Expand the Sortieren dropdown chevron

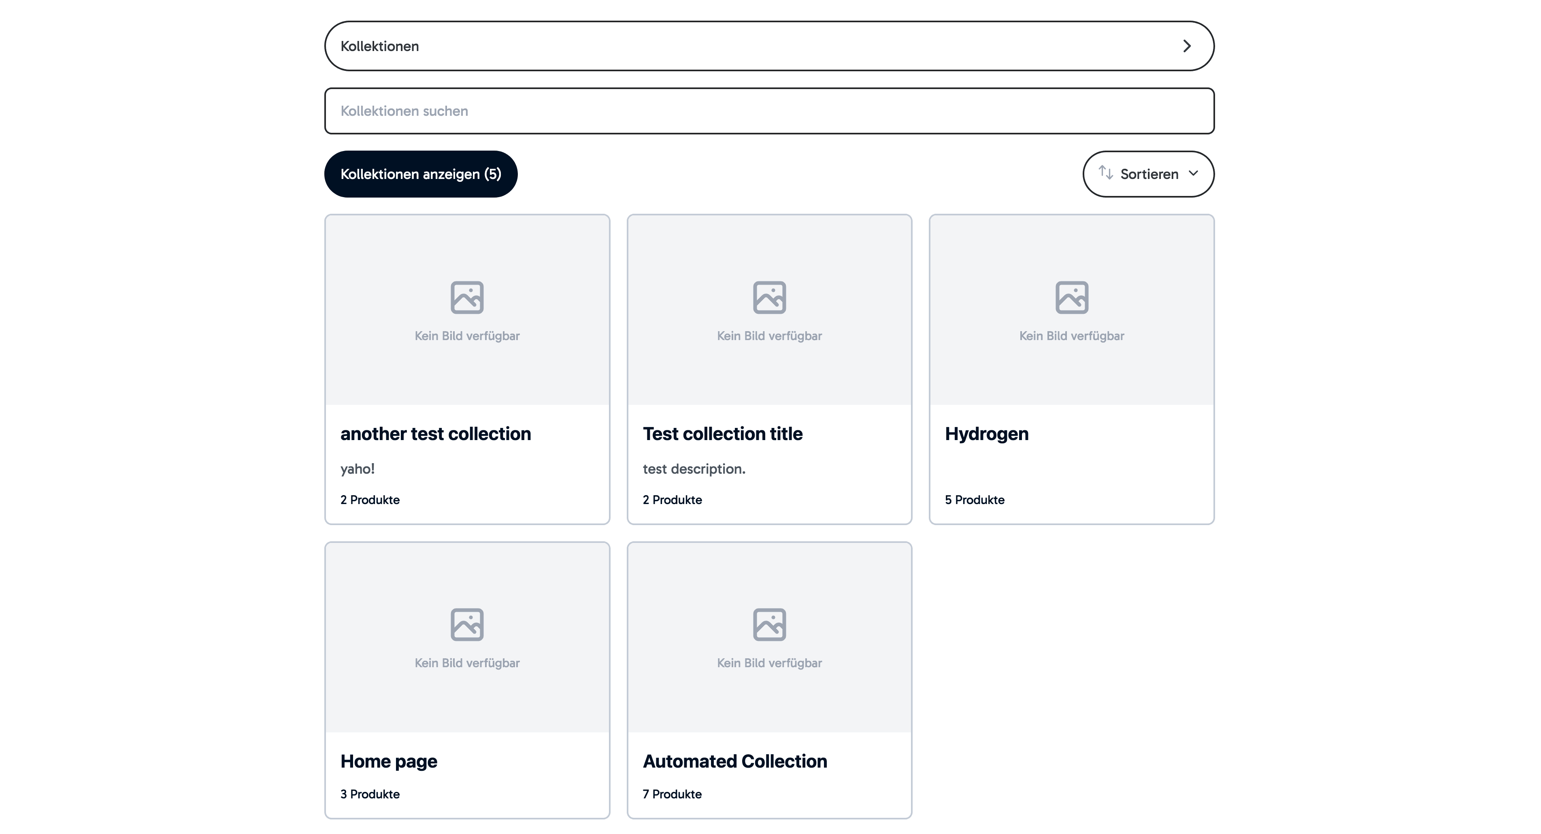(x=1194, y=174)
